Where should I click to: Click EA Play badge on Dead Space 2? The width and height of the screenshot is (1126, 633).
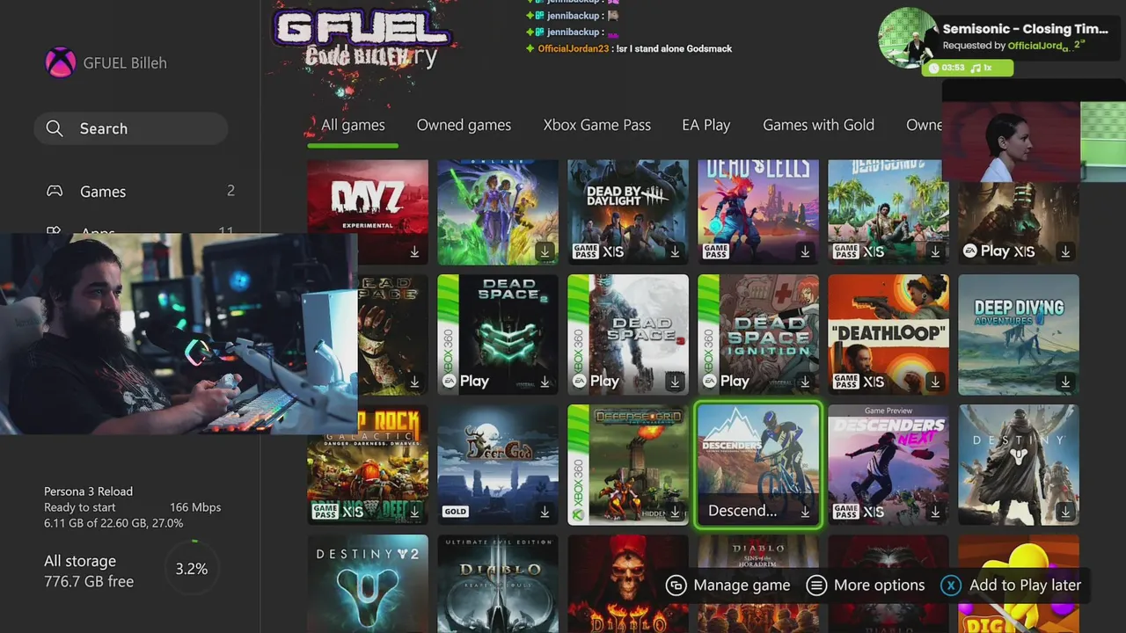click(465, 381)
